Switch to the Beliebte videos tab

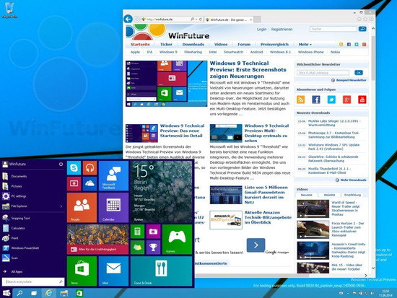tap(329, 195)
